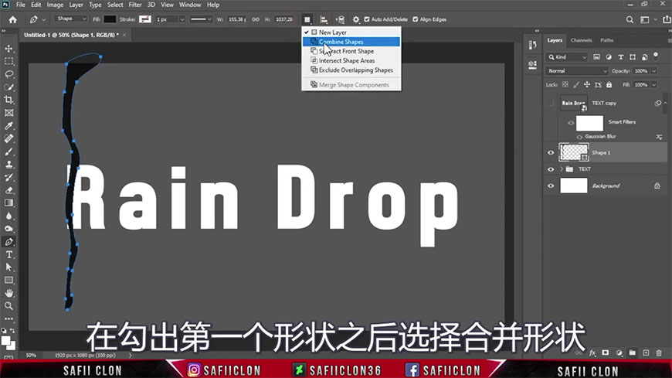The width and height of the screenshot is (672, 378).
Task: Select the Hand tool
Action: pyautogui.click(x=8, y=293)
